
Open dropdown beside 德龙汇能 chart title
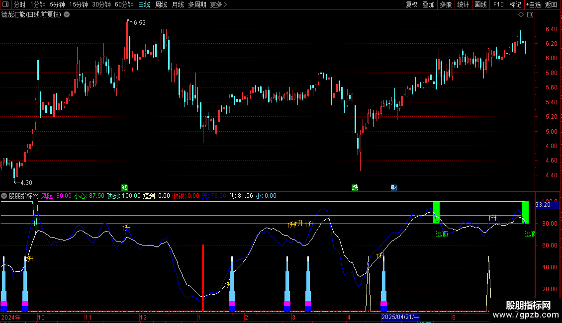[67, 14]
